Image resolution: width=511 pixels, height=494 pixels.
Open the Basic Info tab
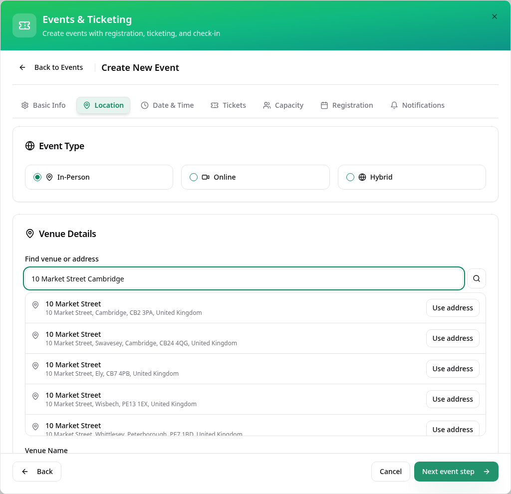coord(43,105)
